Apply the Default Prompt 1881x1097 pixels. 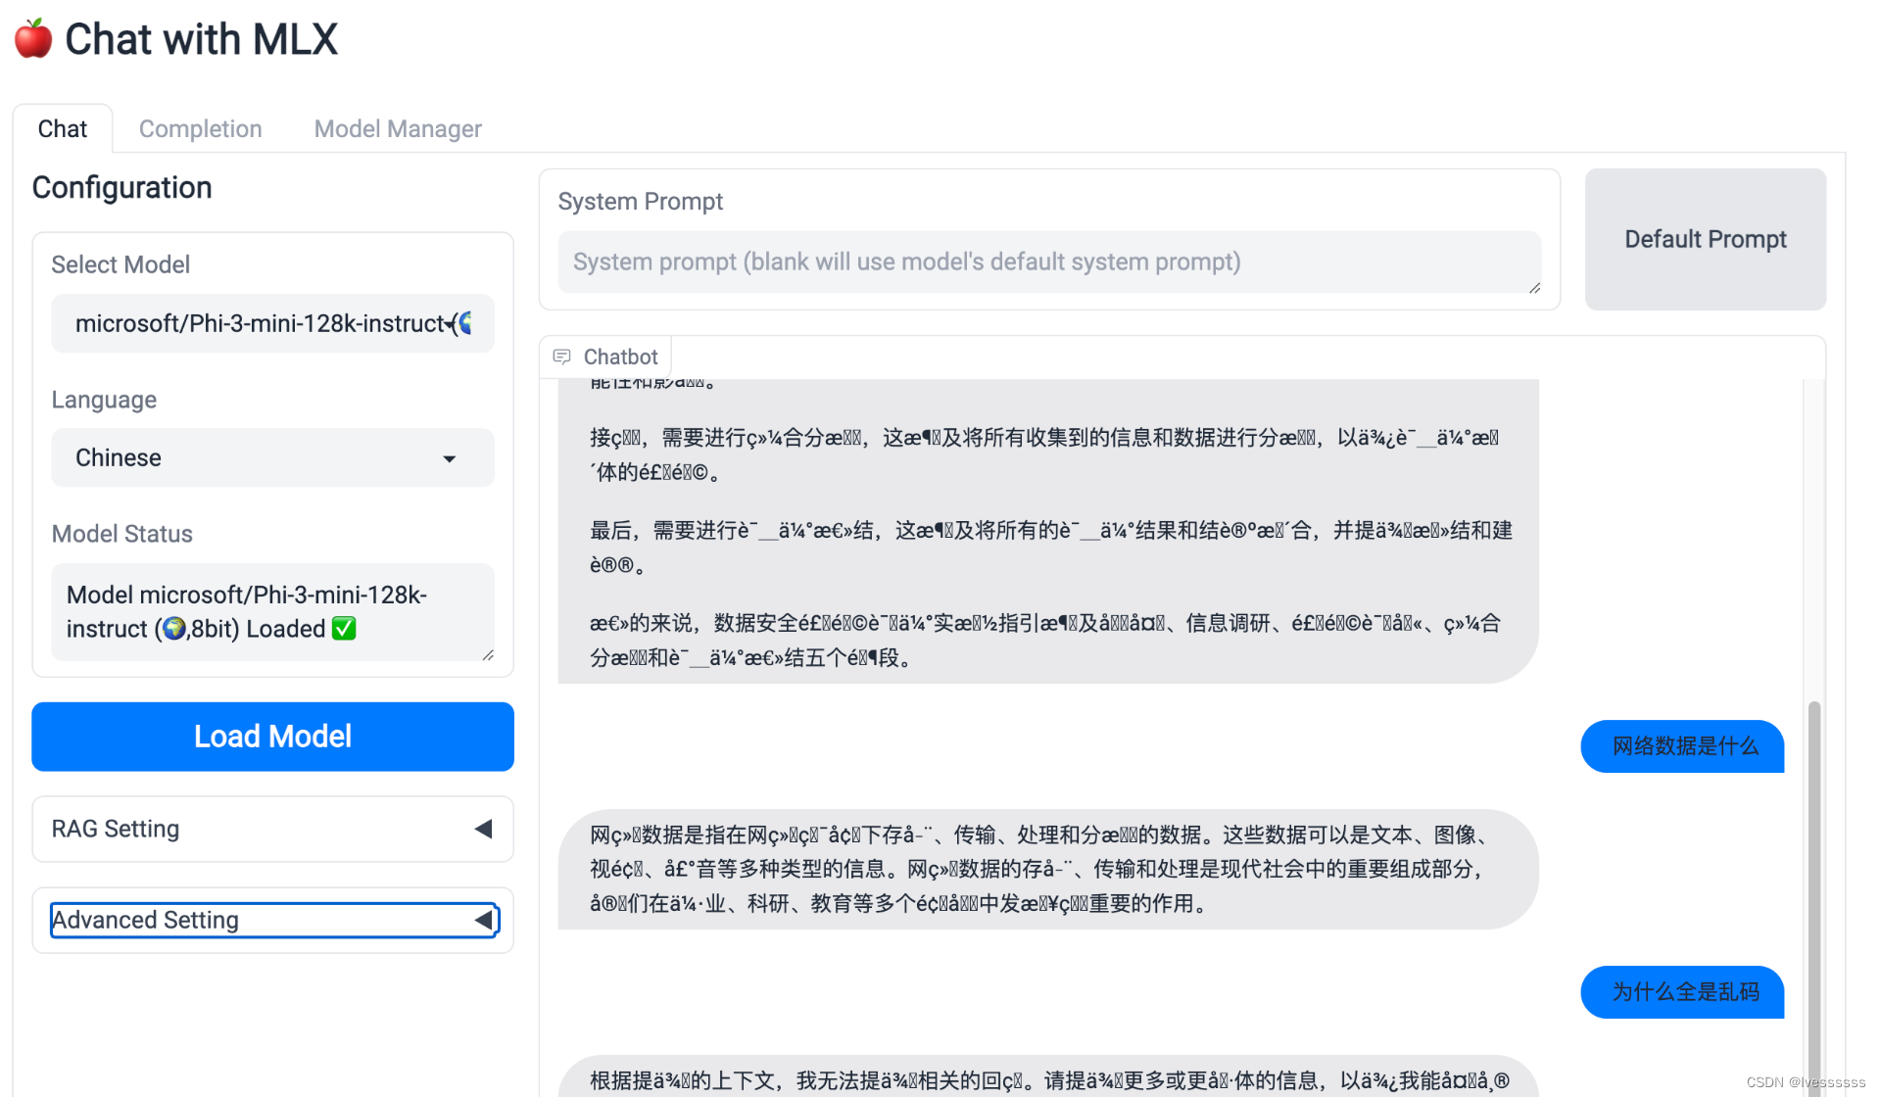(1705, 239)
